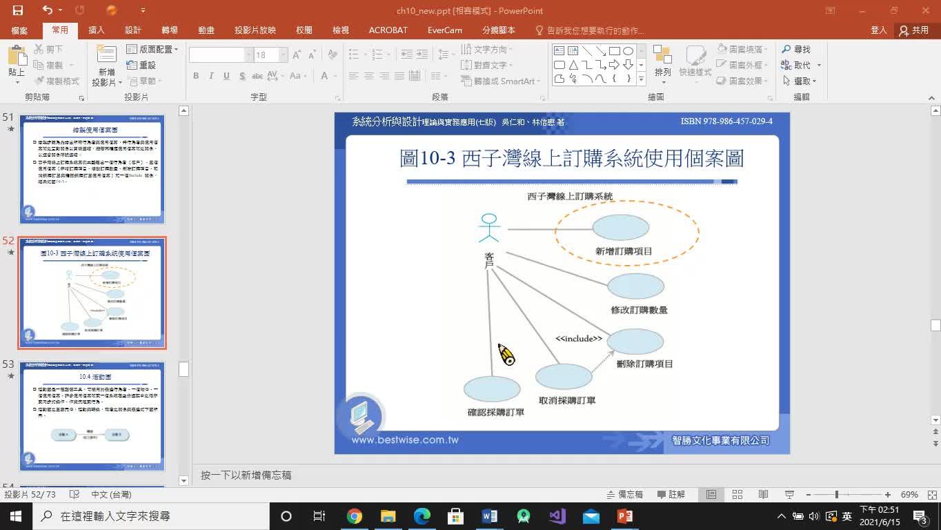Save the presentation from quick access toolbar
The height and width of the screenshot is (530, 941).
(18, 10)
